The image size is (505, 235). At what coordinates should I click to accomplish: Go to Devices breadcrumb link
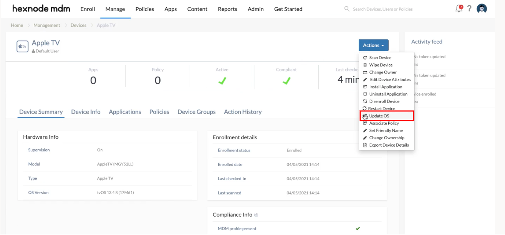(x=78, y=25)
